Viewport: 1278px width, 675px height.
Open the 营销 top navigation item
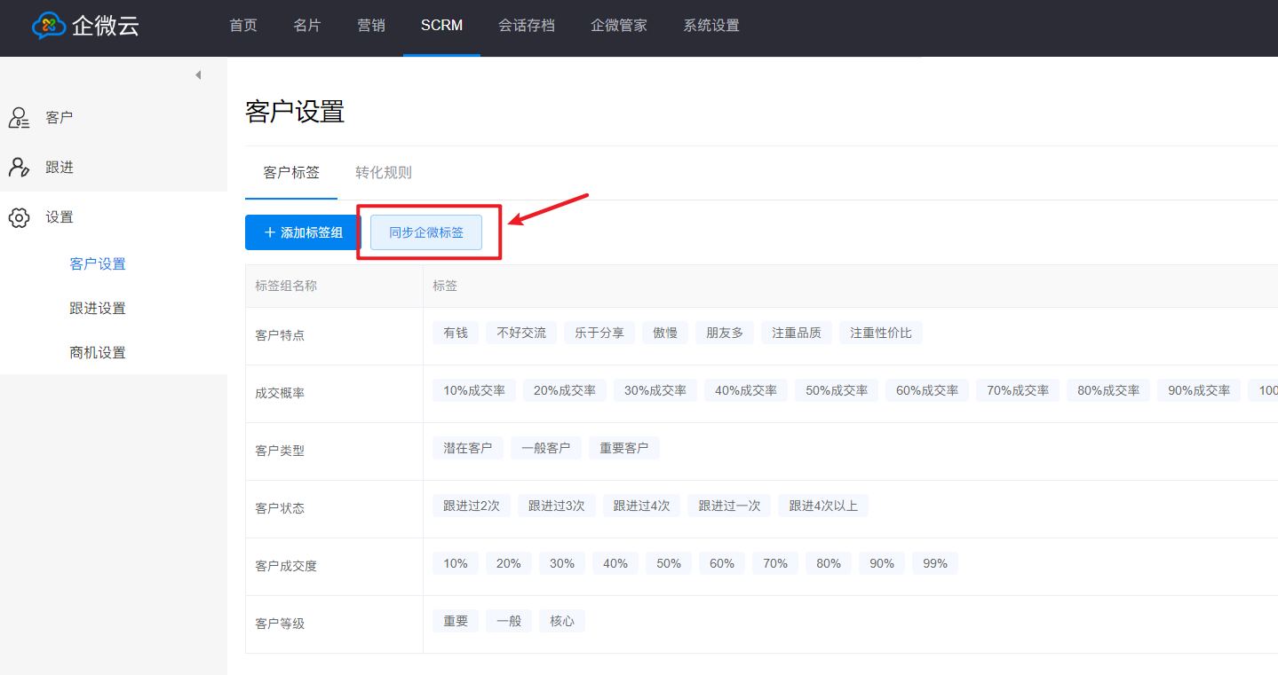click(371, 26)
